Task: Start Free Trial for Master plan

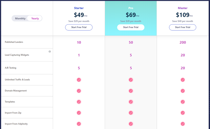Action: (182, 27)
